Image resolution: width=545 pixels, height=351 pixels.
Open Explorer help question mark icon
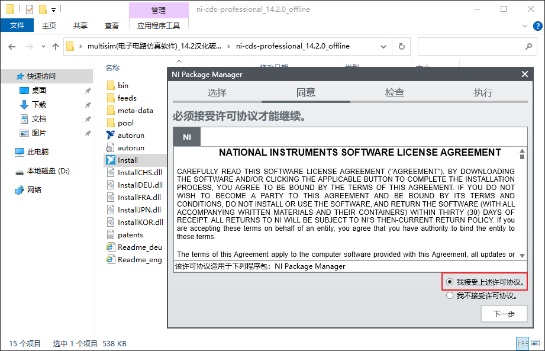tap(537, 26)
